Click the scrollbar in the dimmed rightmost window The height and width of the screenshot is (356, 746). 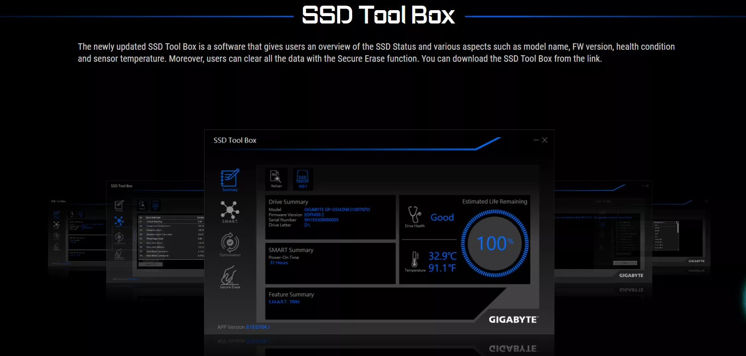[x=678, y=235]
